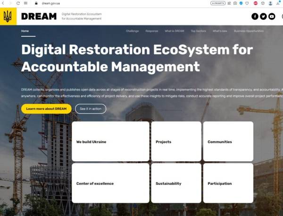Open the Top Sectors menu item
Viewport: 283px width, 216px height.
coord(199,31)
